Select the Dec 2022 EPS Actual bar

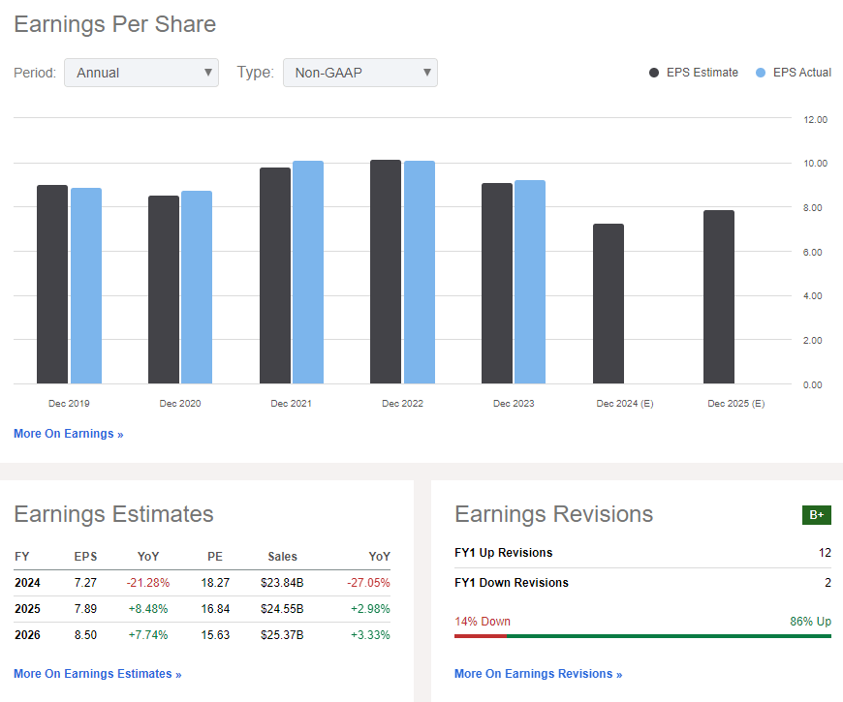click(x=419, y=271)
